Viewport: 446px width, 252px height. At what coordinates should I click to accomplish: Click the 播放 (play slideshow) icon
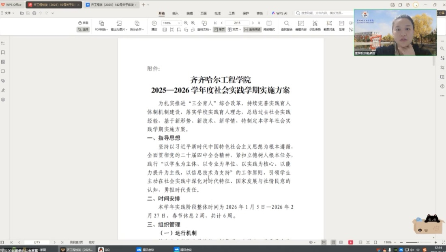click(x=154, y=23)
